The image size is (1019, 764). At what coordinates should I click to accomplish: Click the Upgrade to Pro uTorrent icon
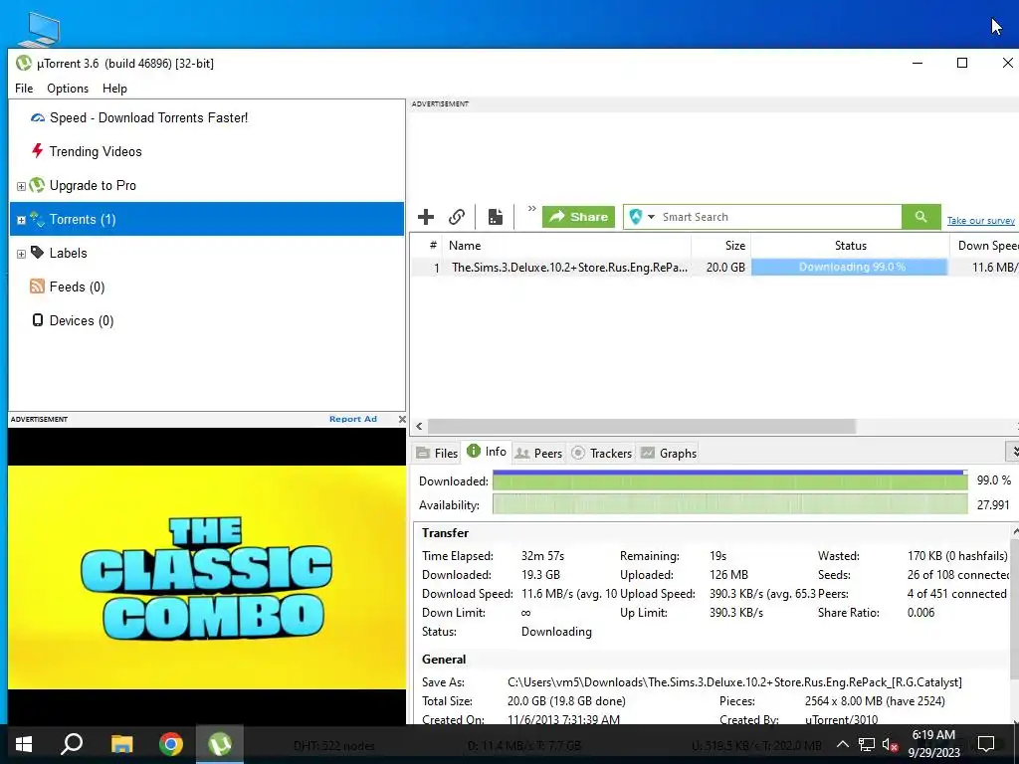pyautogui.click(x=37, y=185)
